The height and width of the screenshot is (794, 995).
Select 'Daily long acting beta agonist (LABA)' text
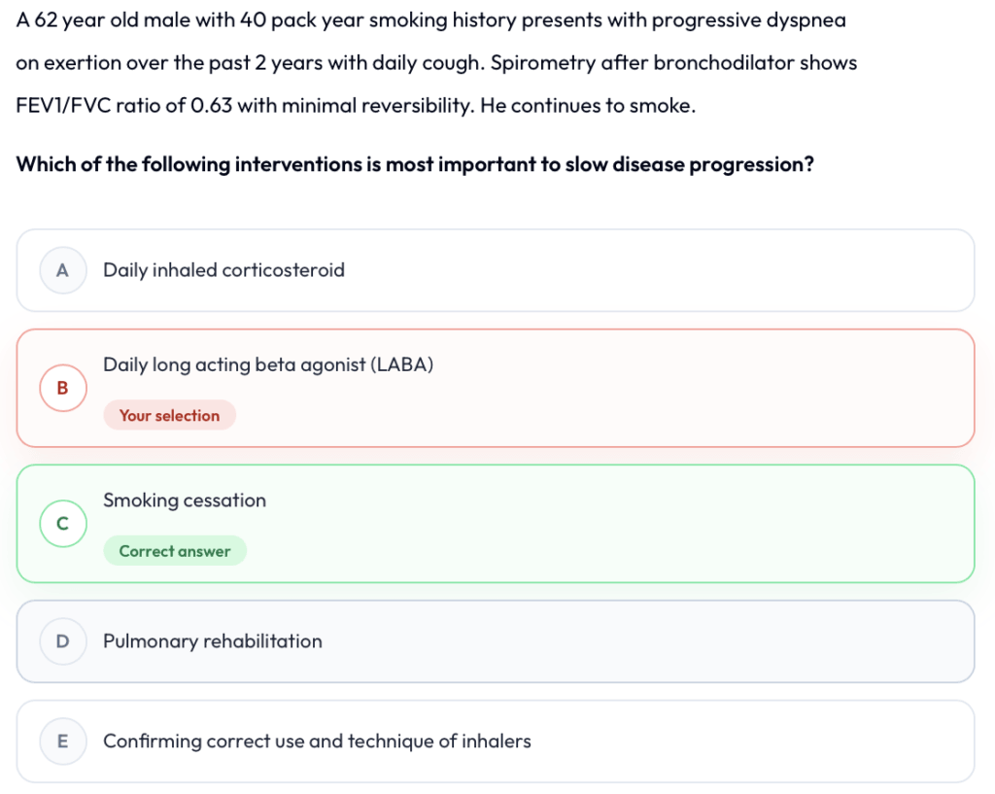tap(268, 364)
